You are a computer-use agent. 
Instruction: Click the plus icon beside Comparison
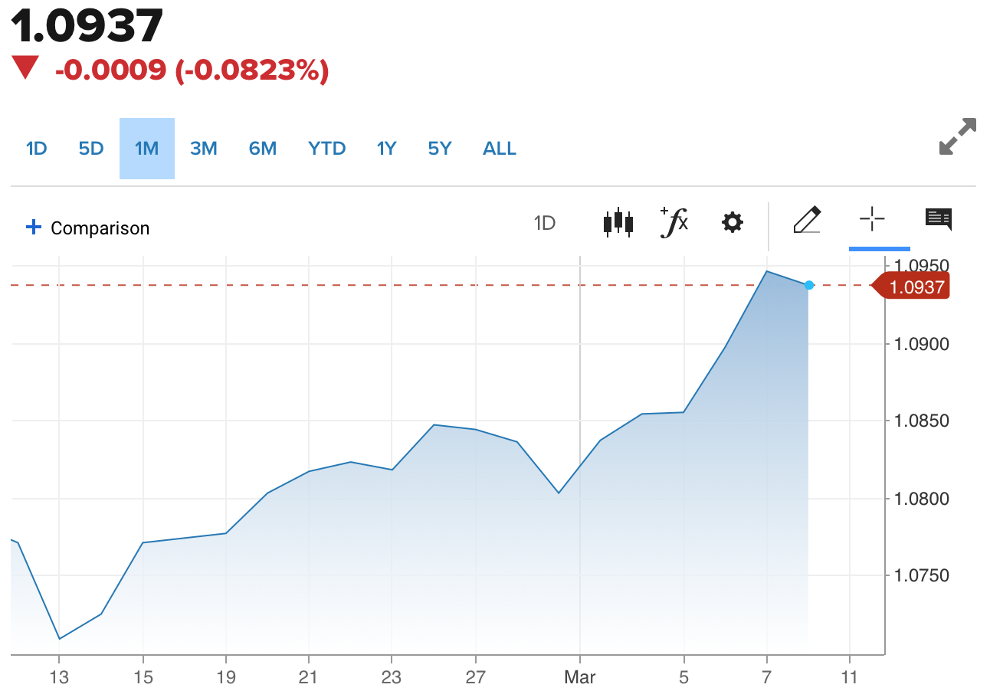point(33,228)
